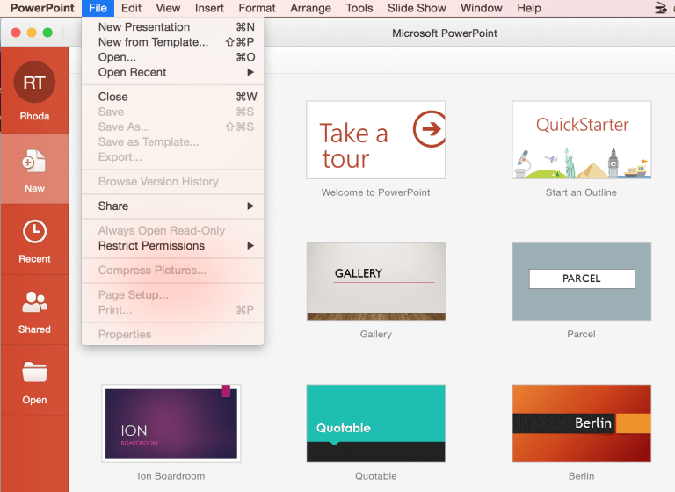Click the Ion Boardroom caption text
675x492 pixels.
tap(171, 476)
